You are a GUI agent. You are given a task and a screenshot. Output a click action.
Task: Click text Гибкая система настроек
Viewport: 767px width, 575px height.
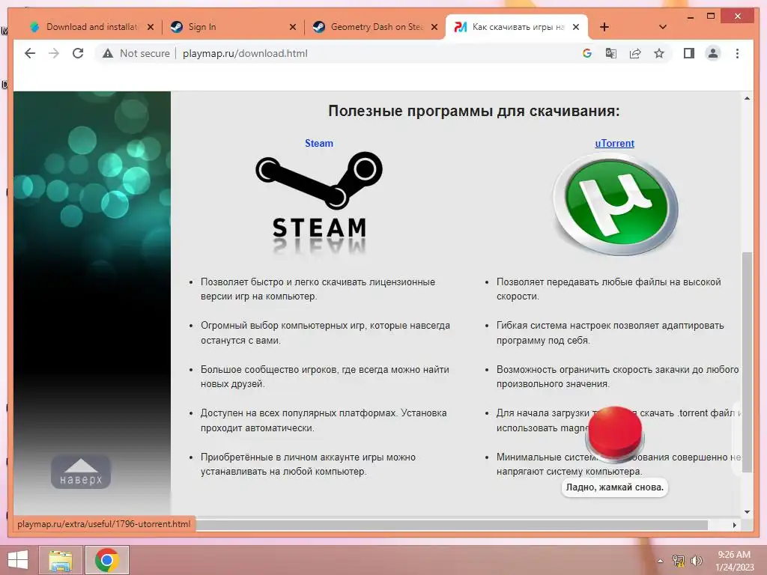point(610,332)
